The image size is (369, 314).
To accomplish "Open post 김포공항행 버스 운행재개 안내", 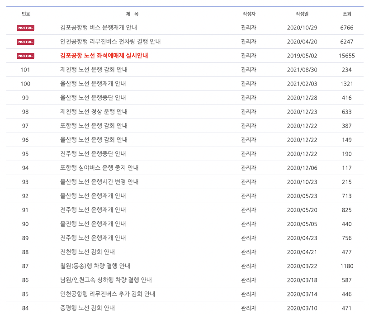I will (99, 28).
